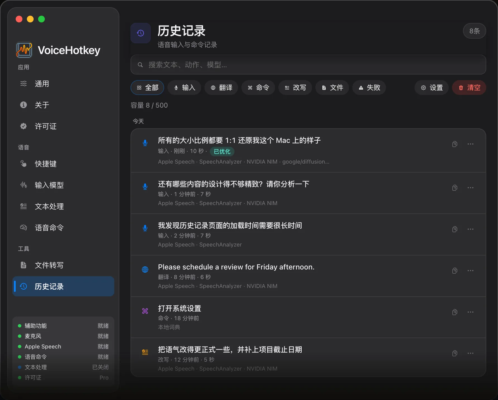Open 文件转写 tool in sidebar
498x400 pixels.
point(63,265)
